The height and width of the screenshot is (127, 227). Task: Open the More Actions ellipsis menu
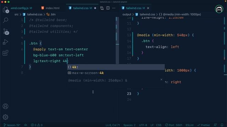[114, 8]
